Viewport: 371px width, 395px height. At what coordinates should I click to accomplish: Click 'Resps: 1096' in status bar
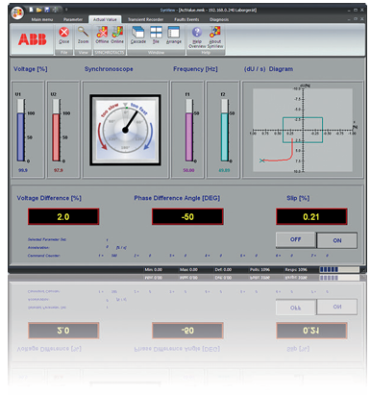pyautogui.click(x=296, y=269)
